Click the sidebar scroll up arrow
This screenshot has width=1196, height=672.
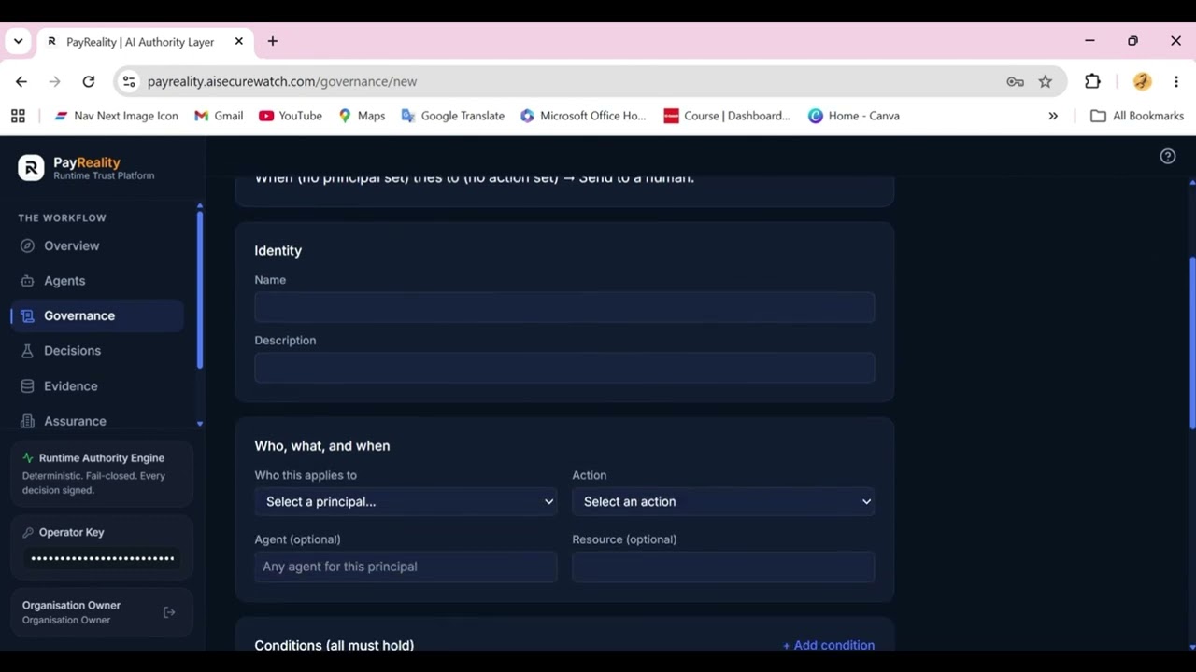200,205
